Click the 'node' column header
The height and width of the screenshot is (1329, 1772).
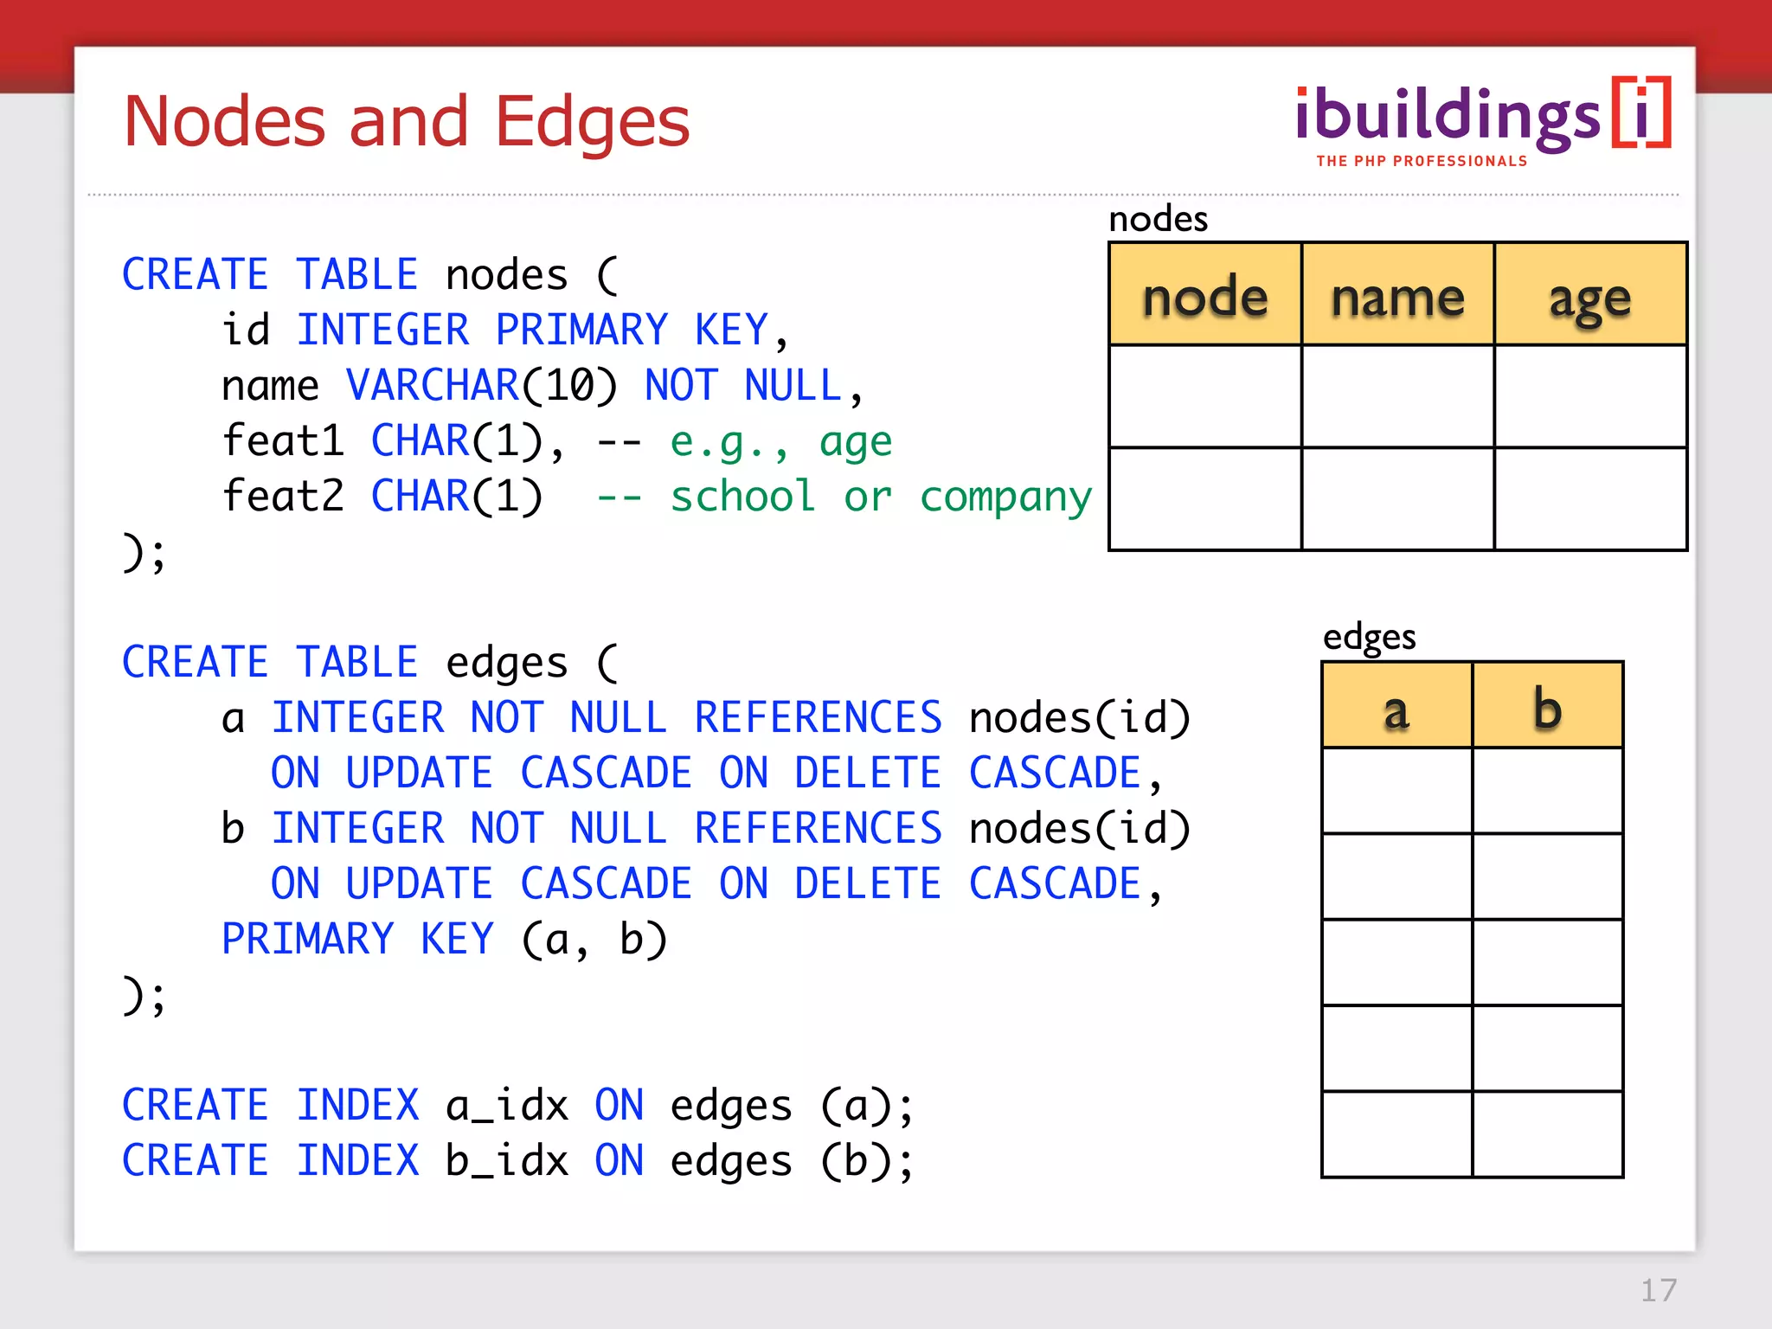pos(1205,294)
